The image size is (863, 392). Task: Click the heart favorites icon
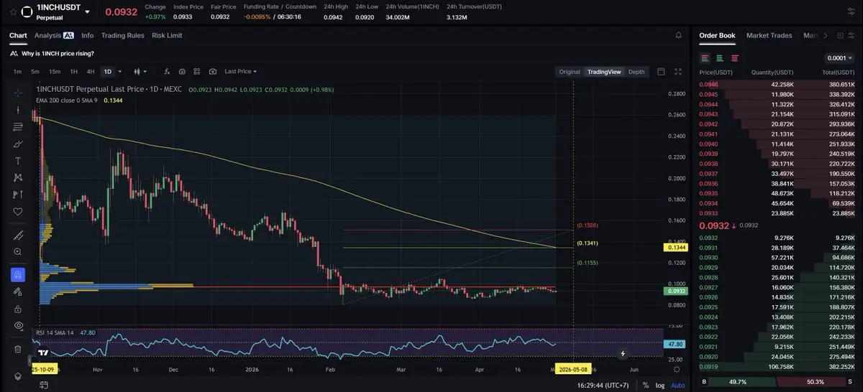point(18,212)
